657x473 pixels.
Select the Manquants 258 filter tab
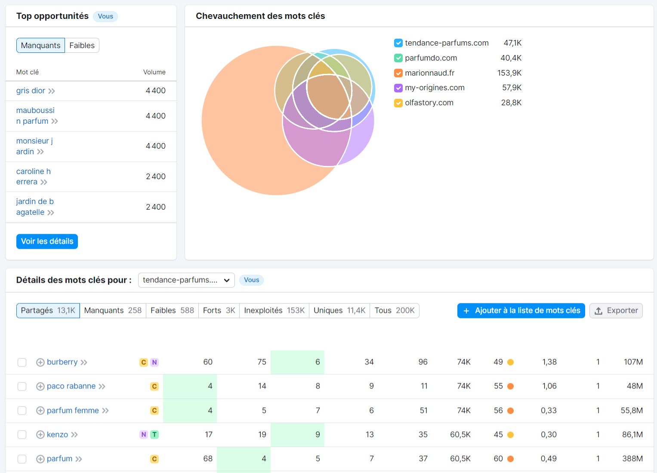click(113, 311)
